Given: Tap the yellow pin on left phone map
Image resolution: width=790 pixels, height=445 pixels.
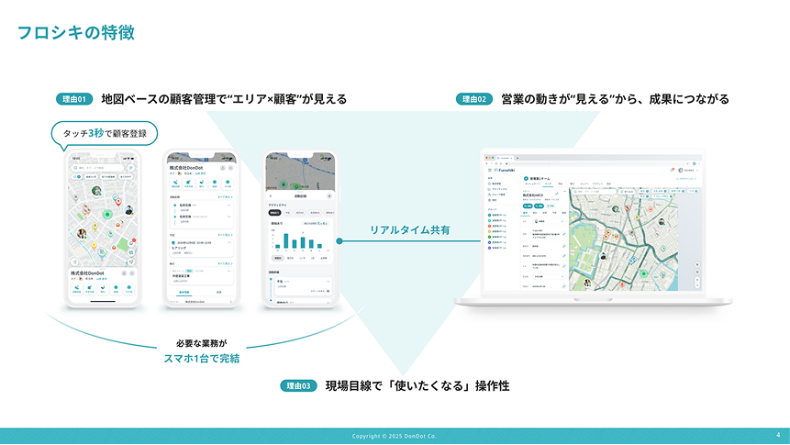Looking at the screenshot, I should tap(95, 227).
